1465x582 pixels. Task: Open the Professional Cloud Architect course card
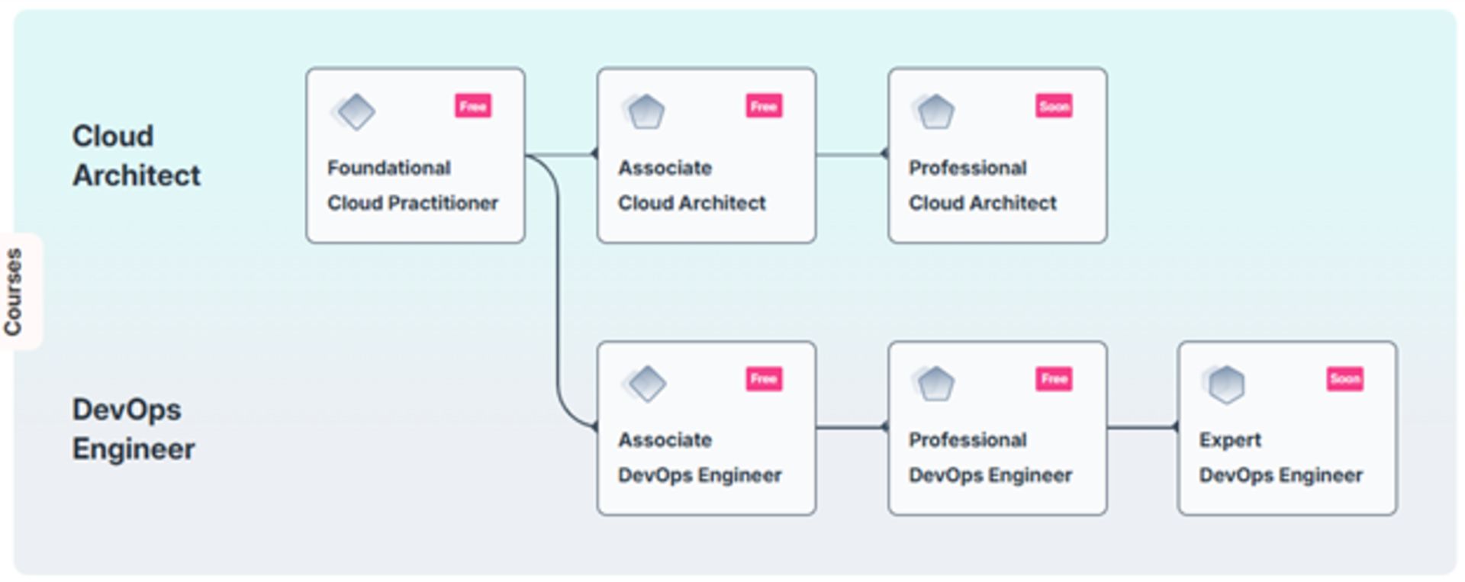coord(997,156)
